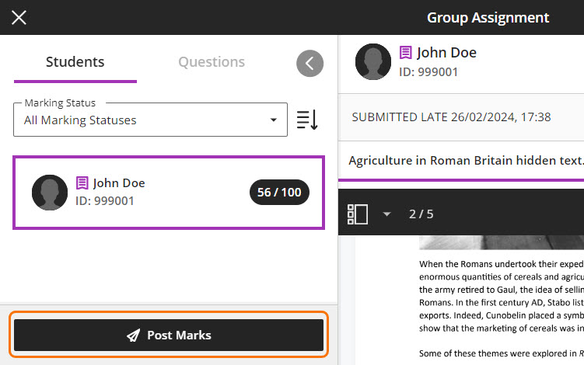
Task: Switch to the Students tab
Action: [x=75, y=62]
